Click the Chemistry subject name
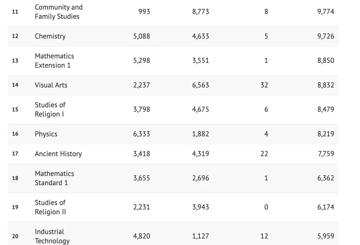This screenshot has height=245, width=360. (x=50, y=36)
